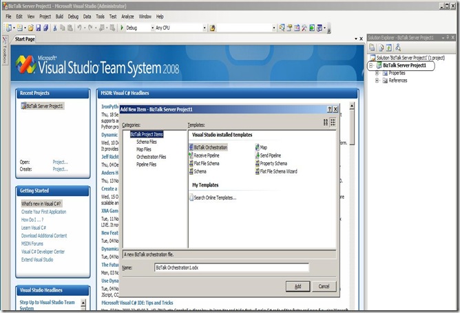Screen dimensions: 460x313
Task: Click the Cut scissors icon
Action: tap(54, 28)
